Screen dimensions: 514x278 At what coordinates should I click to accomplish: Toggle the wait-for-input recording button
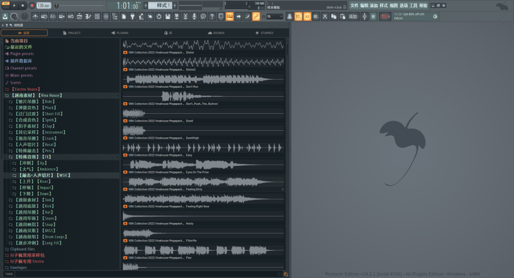(x=44, y=17)
